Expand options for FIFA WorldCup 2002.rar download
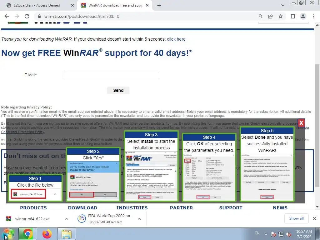Image resolution: width=320 pixels, height=240 pixels. 139,219
